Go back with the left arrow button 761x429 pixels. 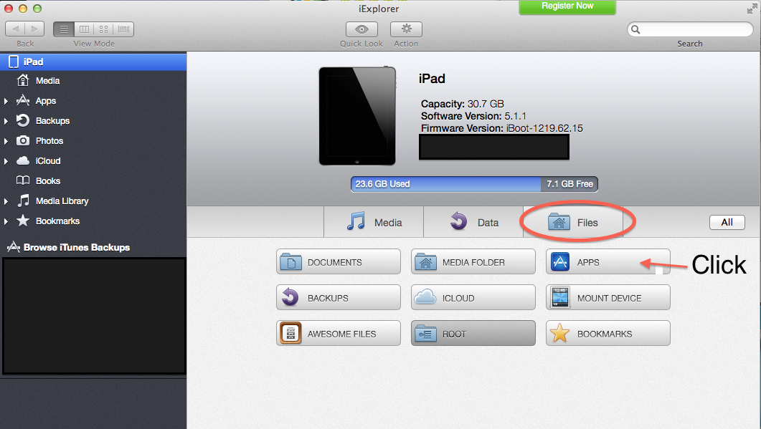(15, 29)
